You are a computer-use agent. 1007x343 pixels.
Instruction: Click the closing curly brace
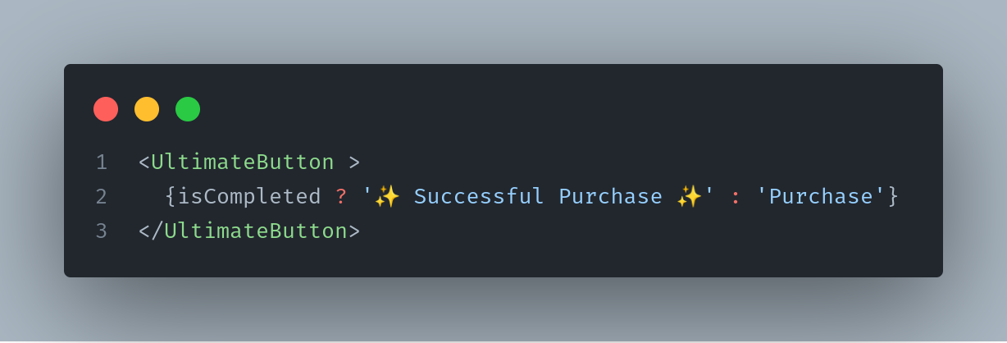point(893,197)
